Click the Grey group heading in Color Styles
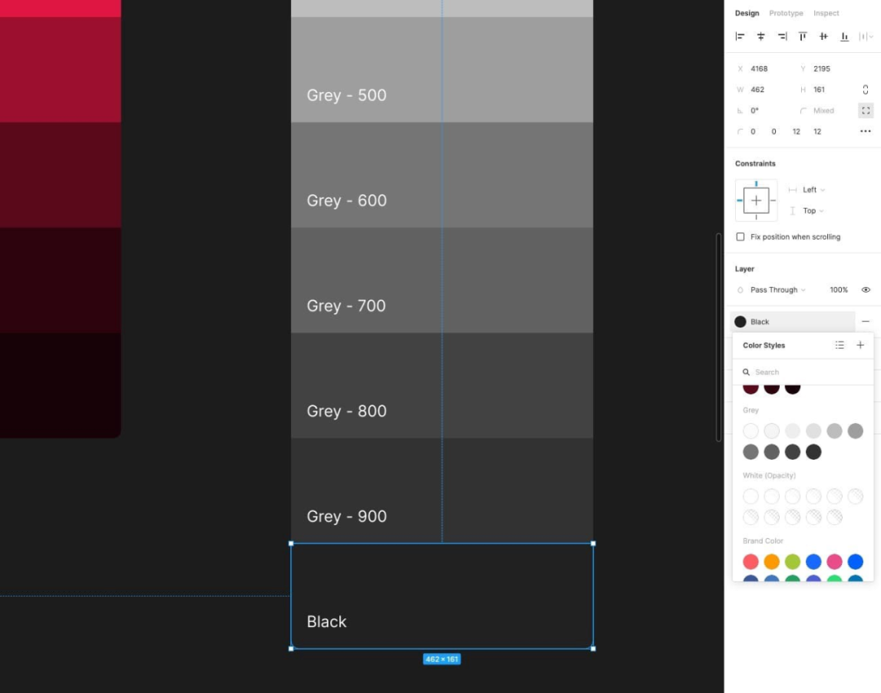Image resolution: width=881 pixels, height=693 pixels. coord(750,410)
